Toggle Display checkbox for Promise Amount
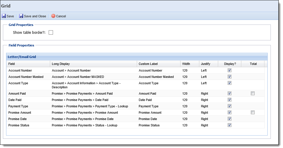The height and width of the screenshot is (148, 283). point(230,113)
